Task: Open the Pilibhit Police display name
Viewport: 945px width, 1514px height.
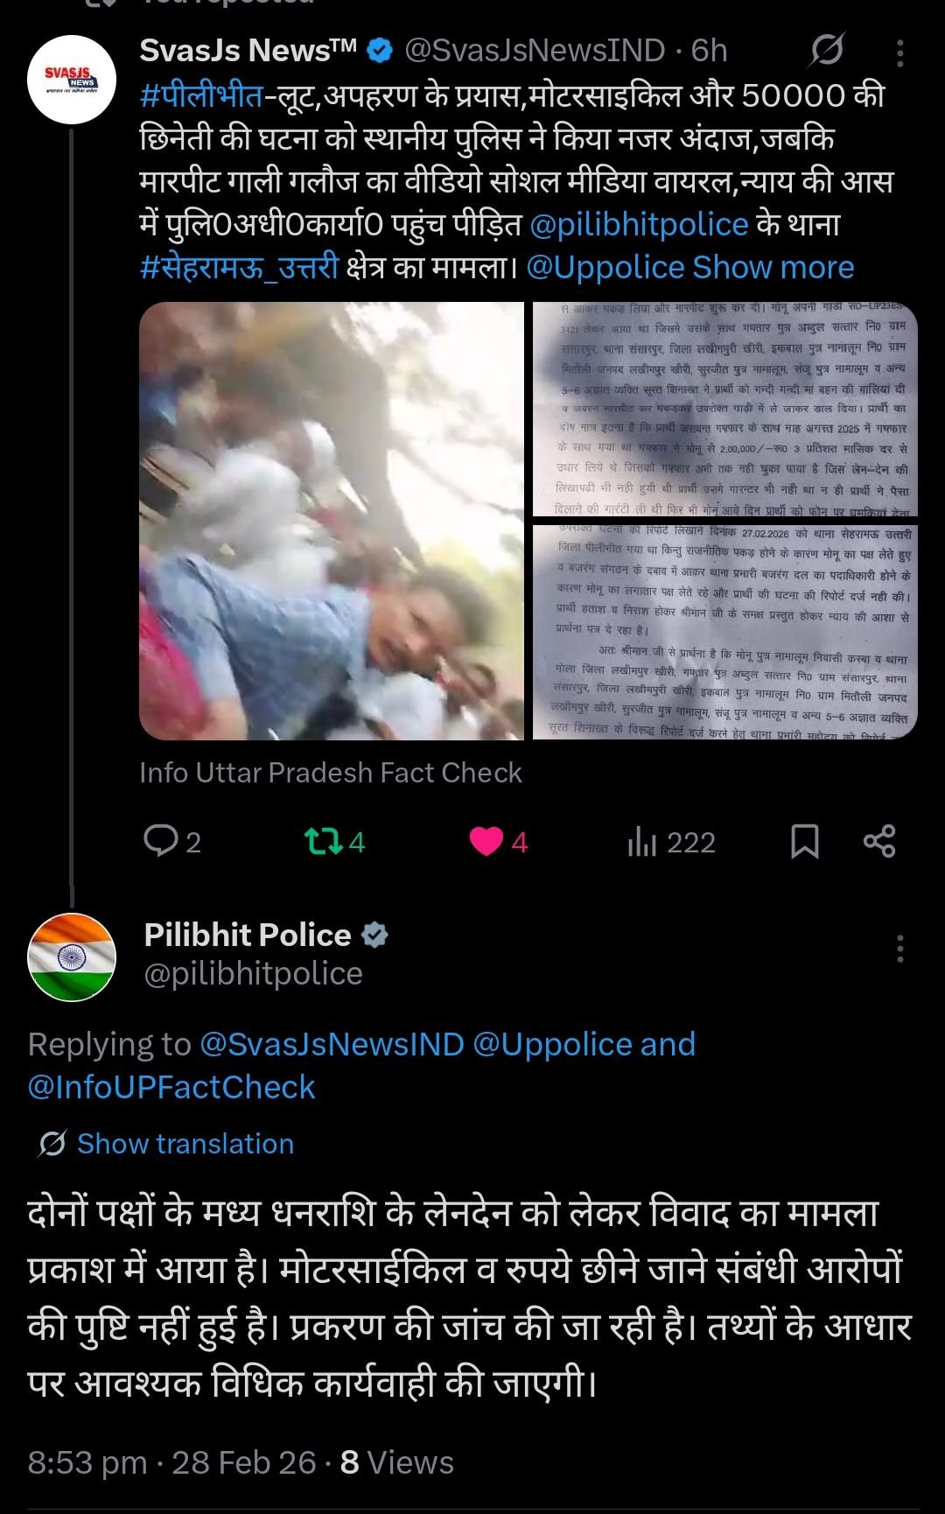Action: coord(248,935)
